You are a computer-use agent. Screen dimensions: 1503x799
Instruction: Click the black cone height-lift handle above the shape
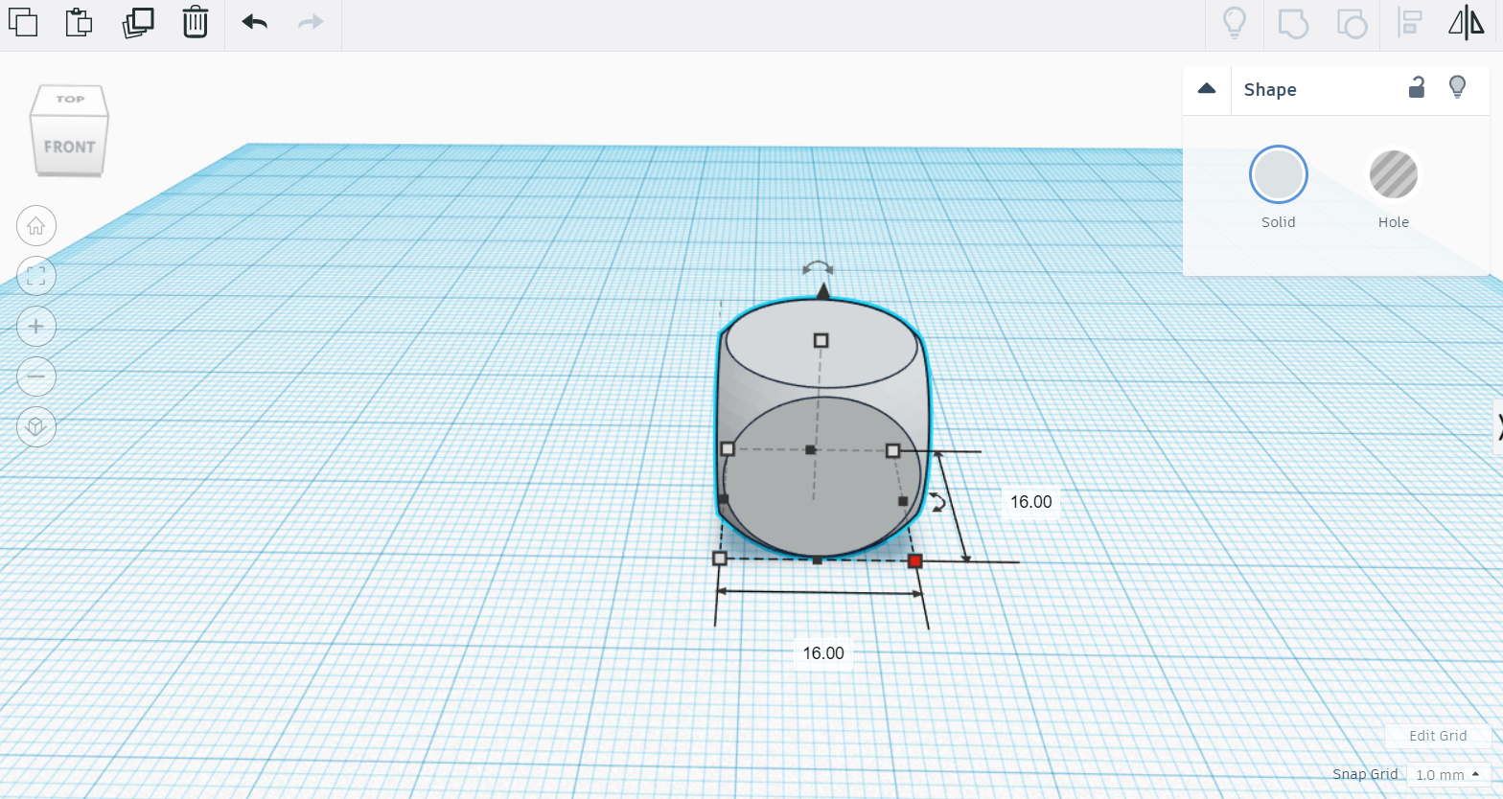pos(822,291)
